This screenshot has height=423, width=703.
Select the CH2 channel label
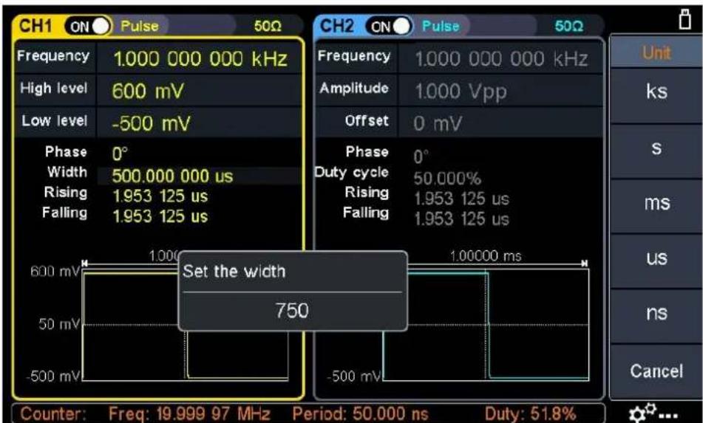336,26
